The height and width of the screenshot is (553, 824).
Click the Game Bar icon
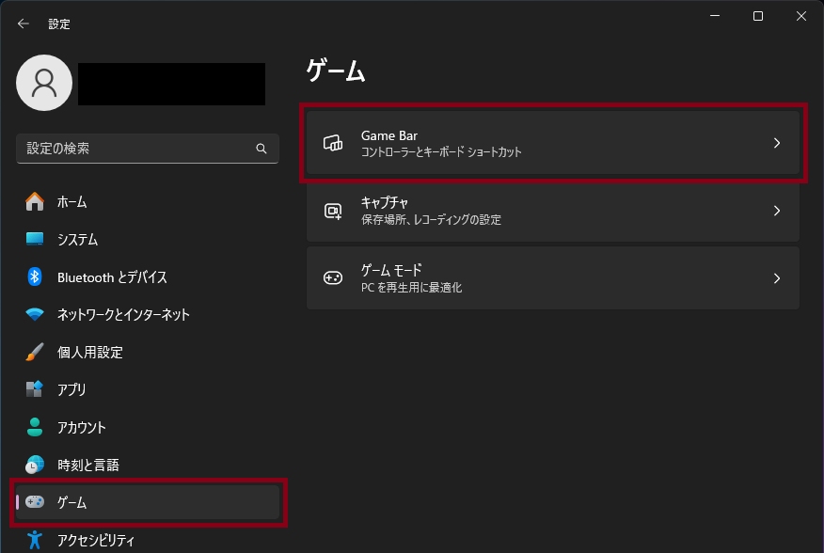tap(333, 143)
